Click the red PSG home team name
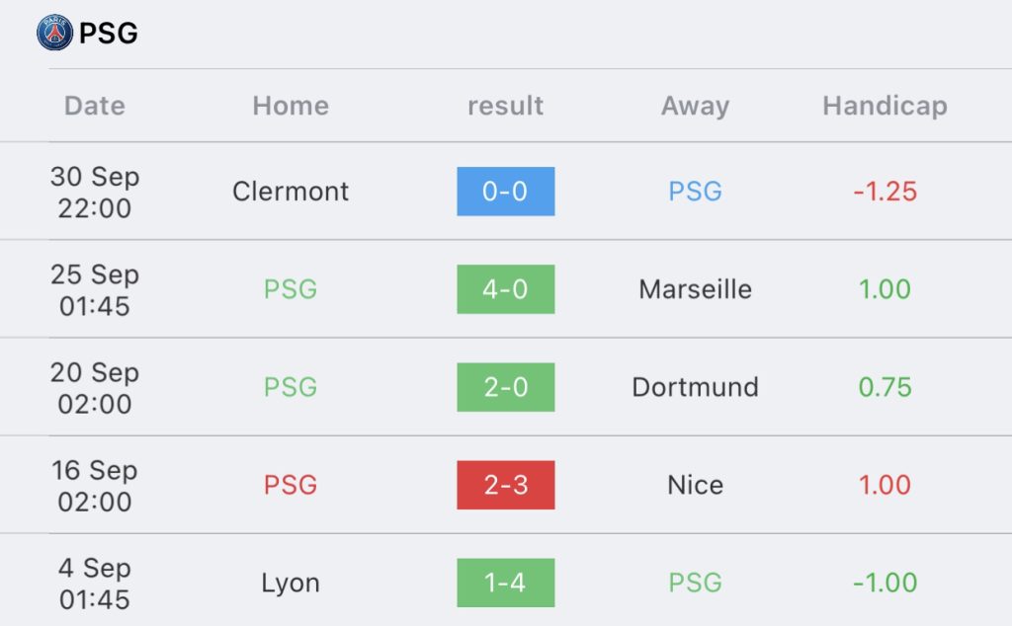The height and width of the screenshot is (626, 1012). (291, 485)
